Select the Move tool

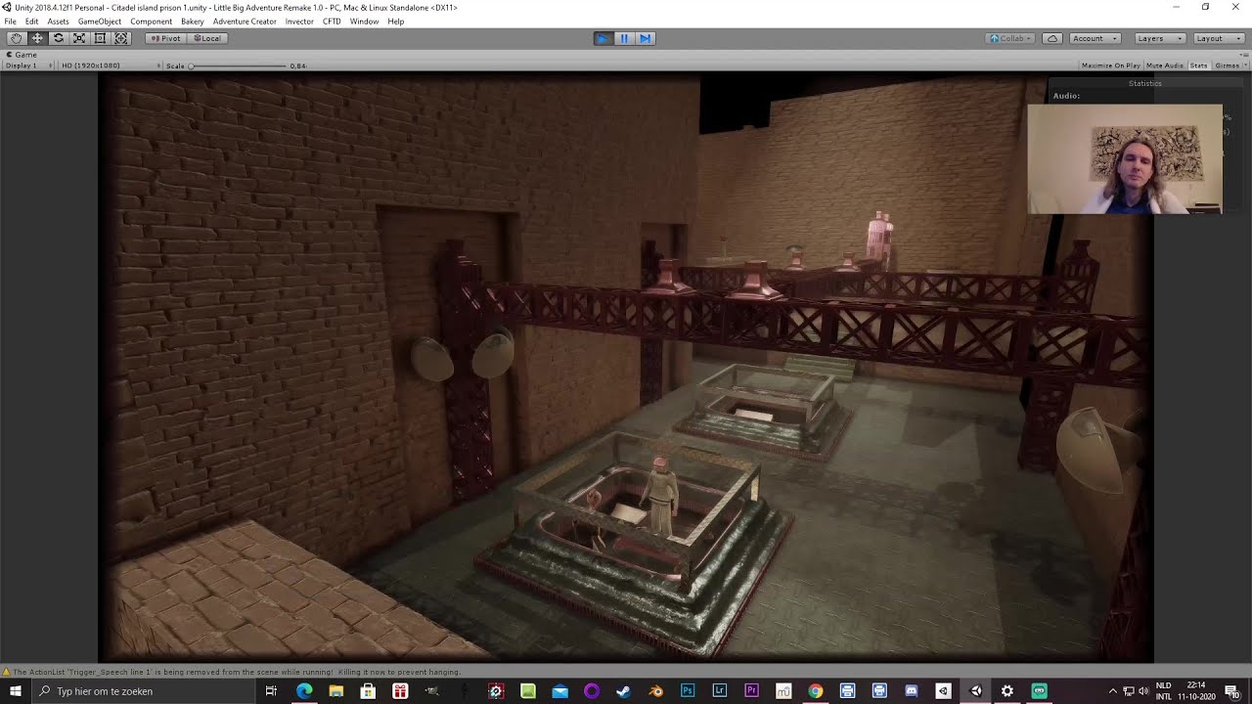tap(37, 38)
